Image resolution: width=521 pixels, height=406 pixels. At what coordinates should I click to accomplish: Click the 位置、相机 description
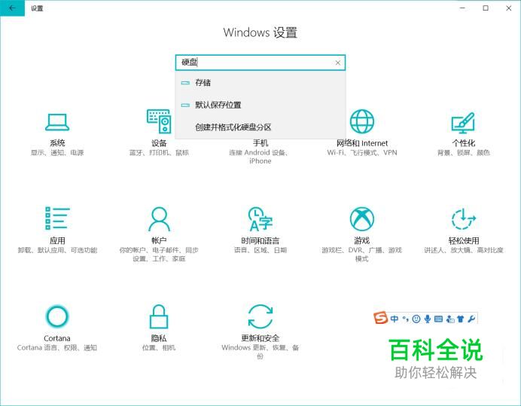[x=159, y=347]
